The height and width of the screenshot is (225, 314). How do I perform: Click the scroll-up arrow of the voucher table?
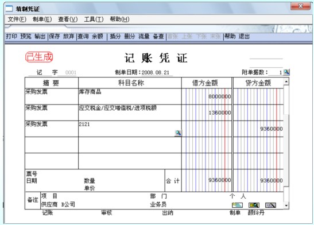pyautogui.click(x=286, y=82)
